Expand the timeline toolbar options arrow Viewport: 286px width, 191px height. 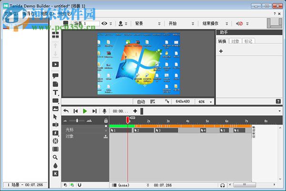click(280, 111)
